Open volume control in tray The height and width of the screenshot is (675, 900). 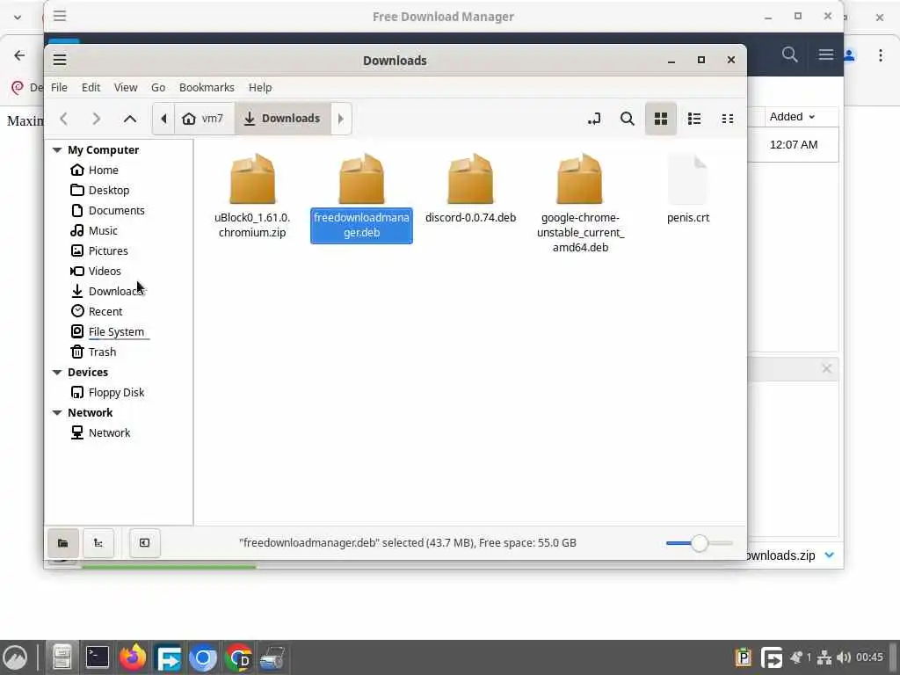pos(843,657)
